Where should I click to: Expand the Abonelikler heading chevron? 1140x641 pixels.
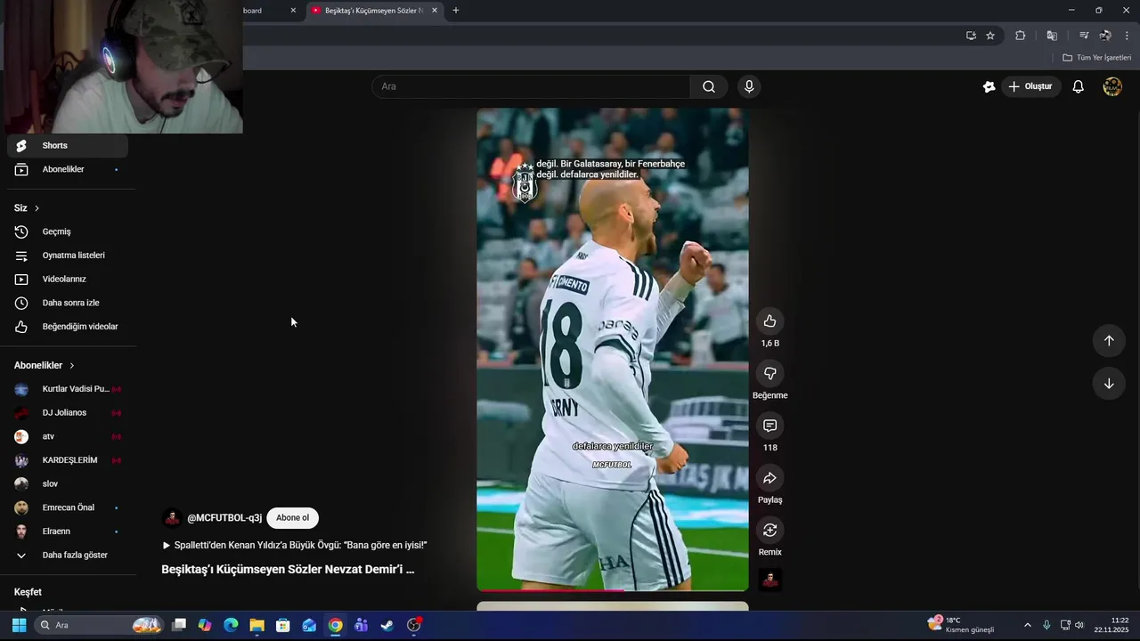click(72, 366)
